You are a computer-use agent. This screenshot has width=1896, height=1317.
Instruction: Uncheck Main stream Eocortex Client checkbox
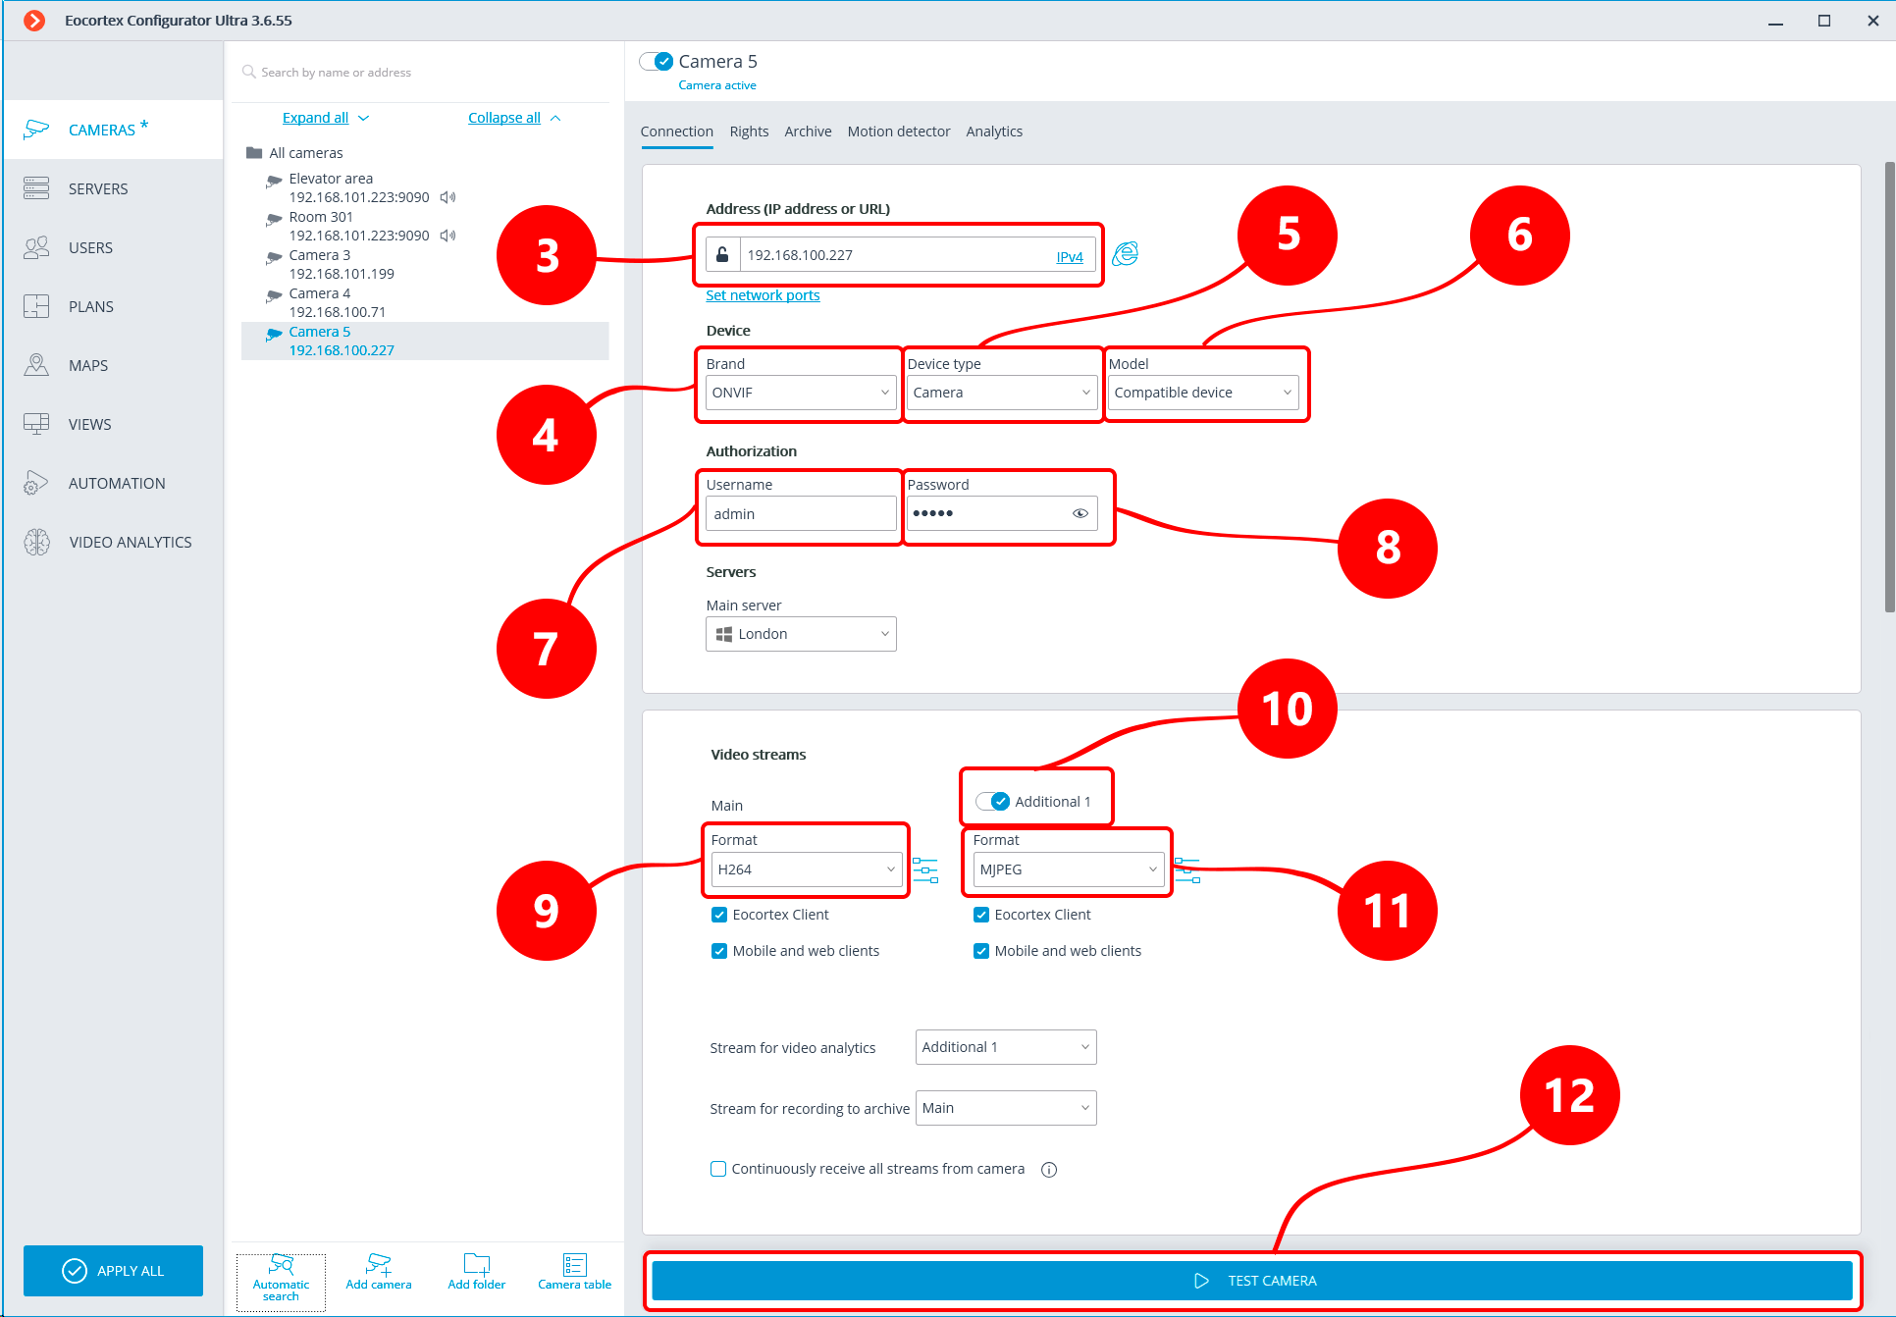(x=719, y=915)
